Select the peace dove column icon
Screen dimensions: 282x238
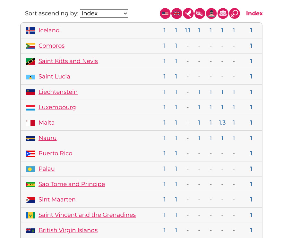click(x=188, y=13)
